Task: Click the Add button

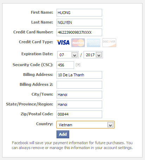Action: [x=63, y=134]
